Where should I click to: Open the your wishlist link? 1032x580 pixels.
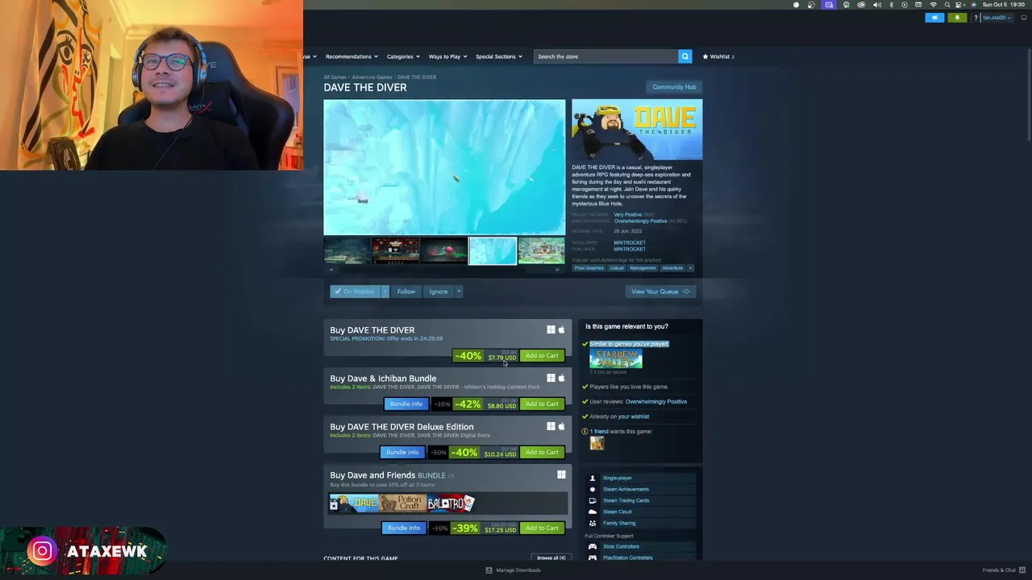point(634,416)
